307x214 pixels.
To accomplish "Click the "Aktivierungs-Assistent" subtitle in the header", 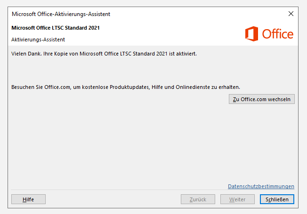I will coord(38,40).
